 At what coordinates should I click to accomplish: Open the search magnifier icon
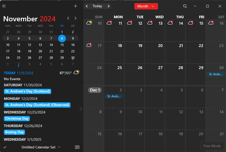click(185, 6)
